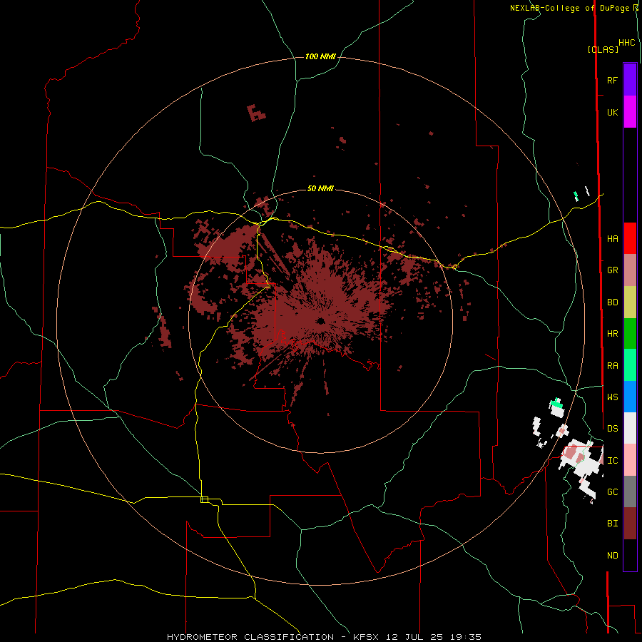Screen dimensions: 642x642
Task: Click the 100 NMI range ring label
Action: pyautogui.click(x=320, y=56)
